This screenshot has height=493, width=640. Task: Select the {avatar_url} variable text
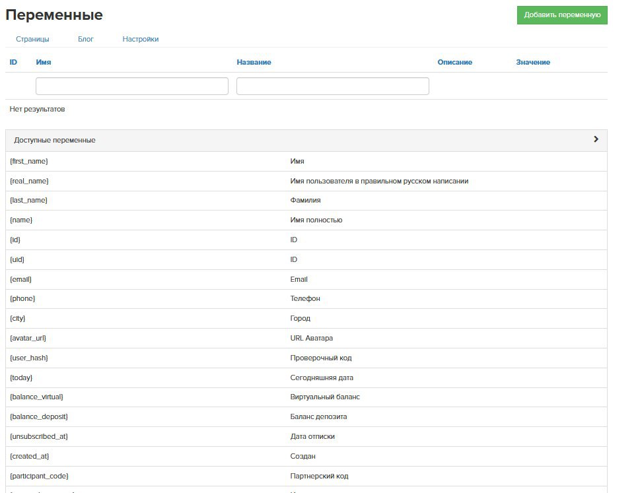coord(28,338)
